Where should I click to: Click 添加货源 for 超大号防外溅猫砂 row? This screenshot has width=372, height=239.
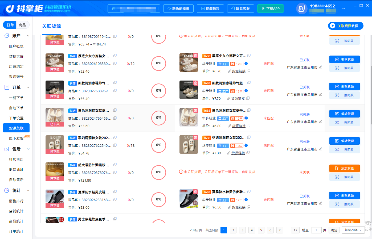click(345, 168)
